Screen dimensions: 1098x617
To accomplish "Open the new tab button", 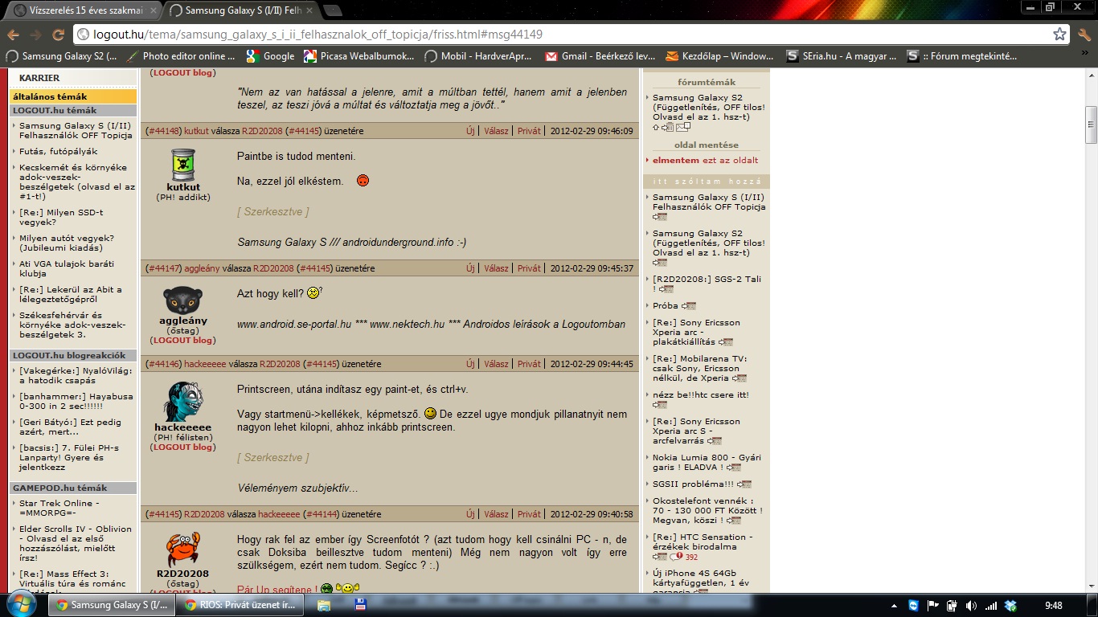I will click(x=332, y=10).
